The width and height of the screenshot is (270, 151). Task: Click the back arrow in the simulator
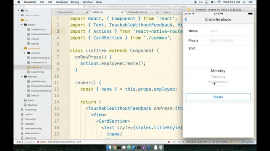point(186,20)
